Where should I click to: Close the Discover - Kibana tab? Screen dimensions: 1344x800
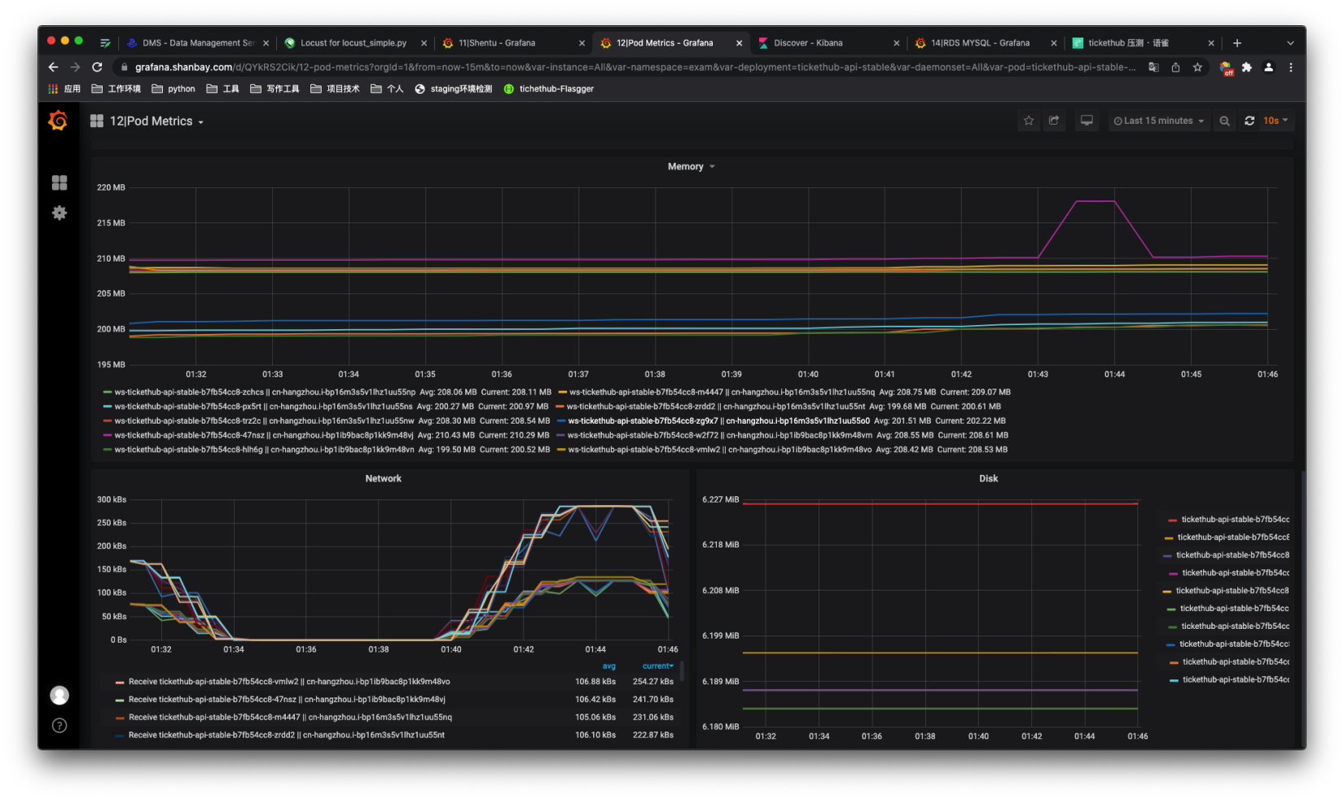(x=896, y=43)
